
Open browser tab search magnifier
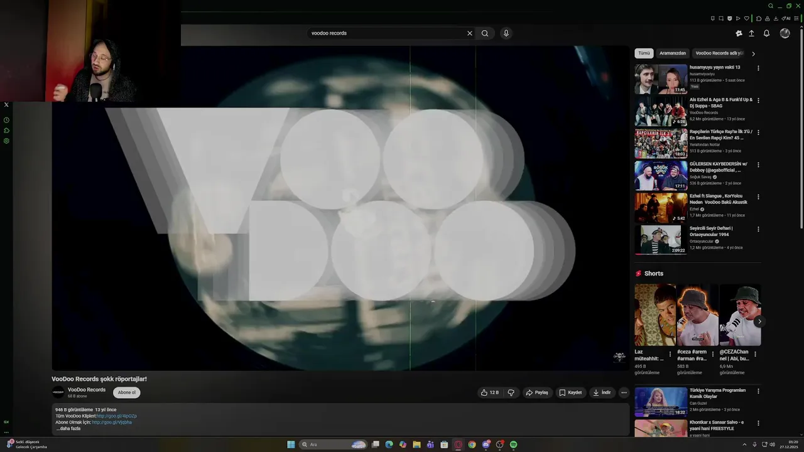(x=771, y=6)
